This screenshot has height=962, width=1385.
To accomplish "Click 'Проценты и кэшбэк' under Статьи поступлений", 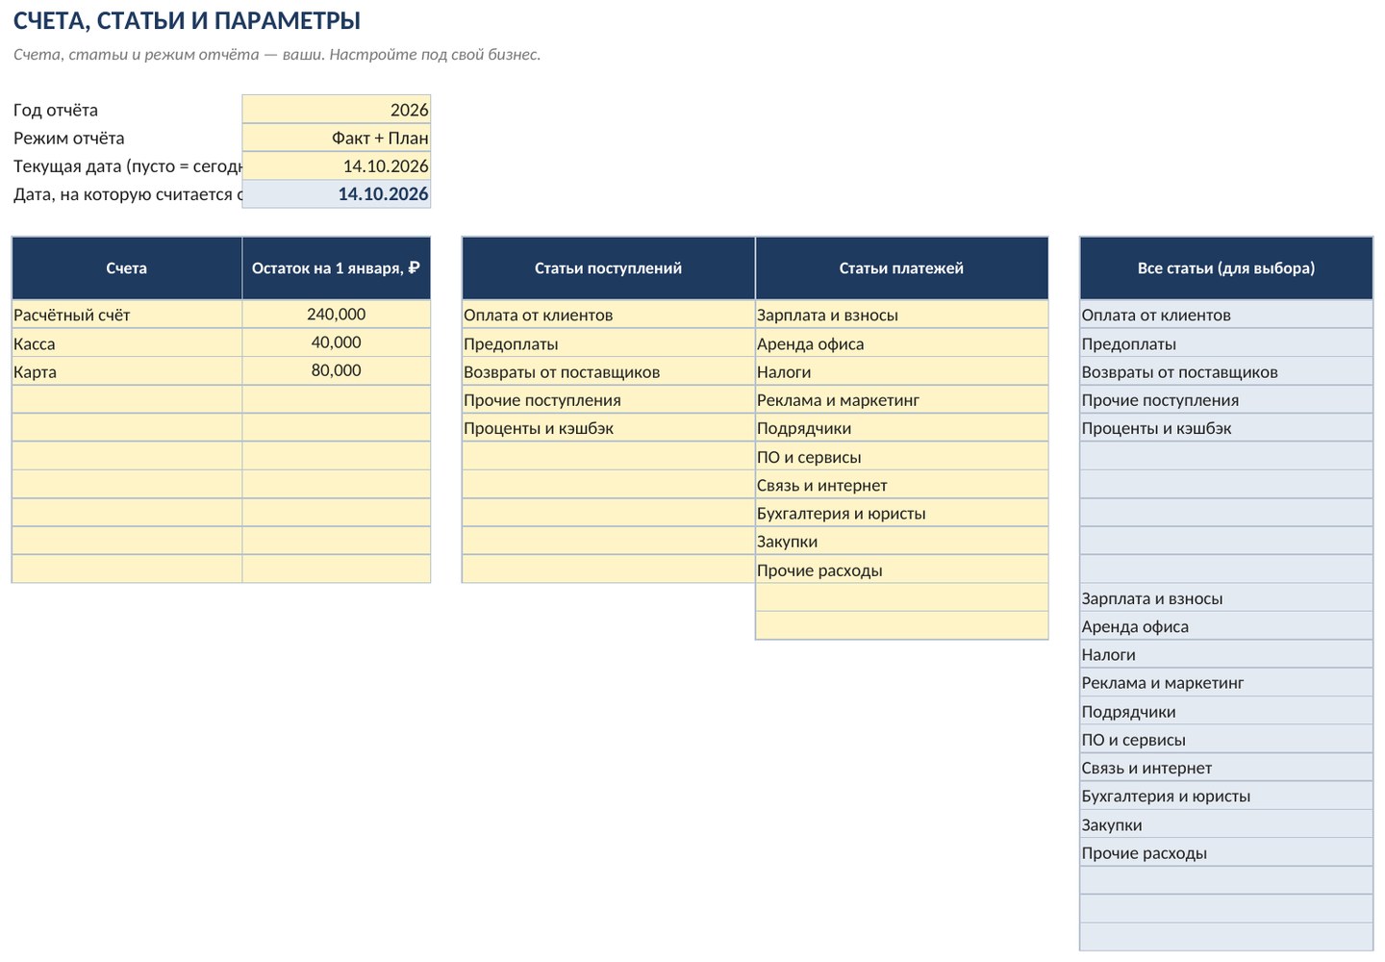I will (x=608, y=428).
